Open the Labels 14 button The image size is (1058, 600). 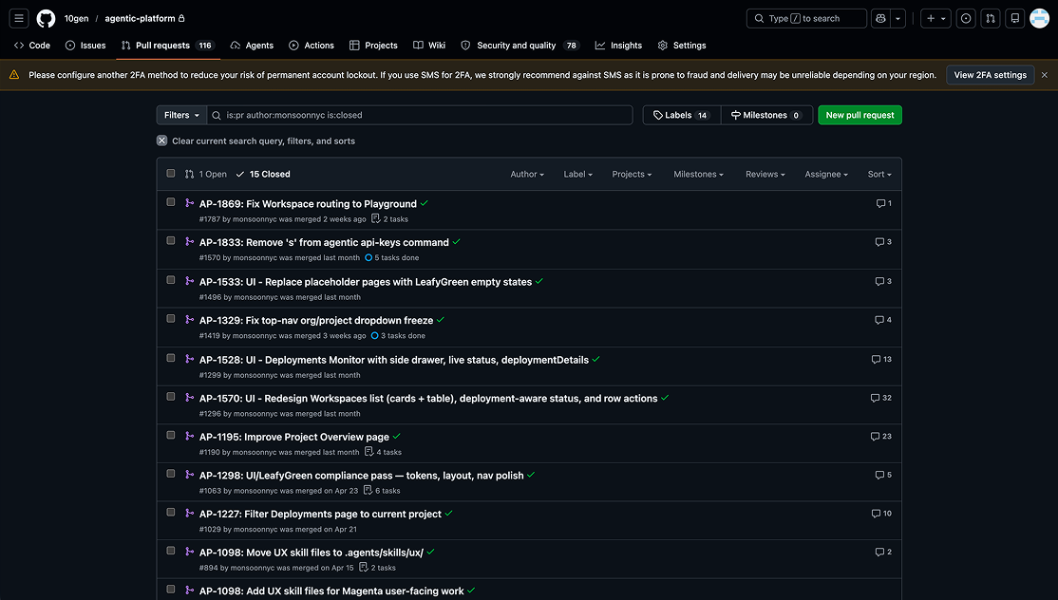[x=682, y=115]
